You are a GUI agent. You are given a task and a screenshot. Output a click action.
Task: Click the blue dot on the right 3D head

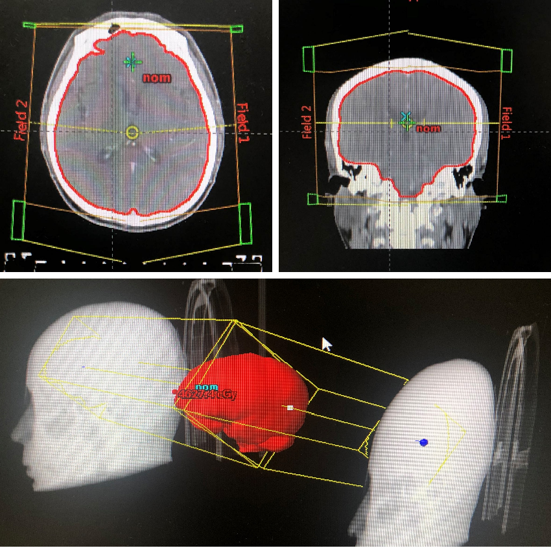tap(423, 442)
